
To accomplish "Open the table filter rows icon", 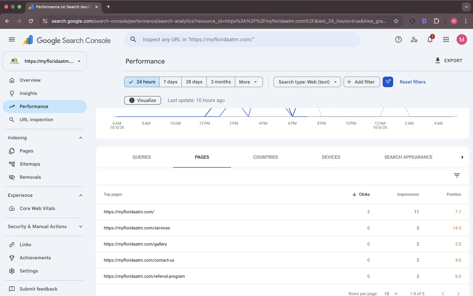I will [x=457, y=176].
